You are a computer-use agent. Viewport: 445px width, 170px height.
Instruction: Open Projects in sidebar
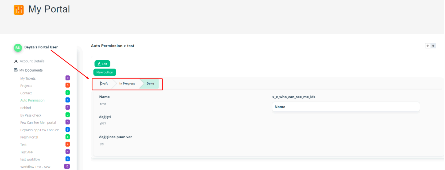26,86
